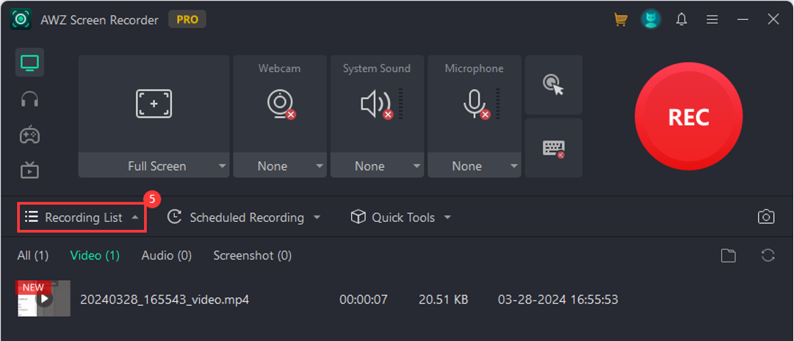Open the user account avatar

point(651,20)
